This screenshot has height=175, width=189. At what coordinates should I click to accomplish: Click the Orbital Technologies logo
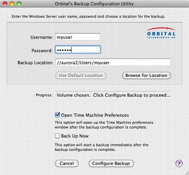(x=161, y=33)
